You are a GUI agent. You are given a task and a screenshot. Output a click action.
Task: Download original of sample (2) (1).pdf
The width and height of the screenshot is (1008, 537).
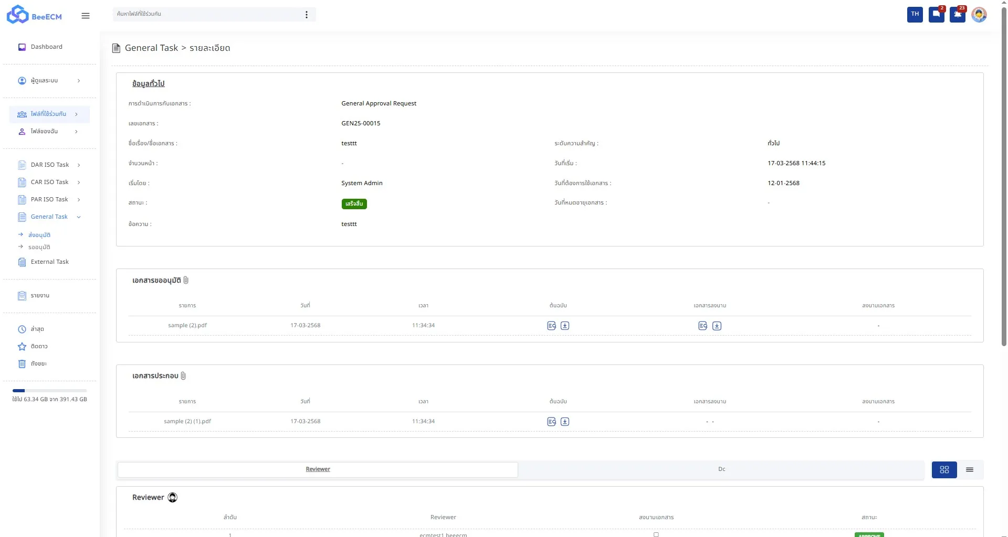(x=565, y=422)
